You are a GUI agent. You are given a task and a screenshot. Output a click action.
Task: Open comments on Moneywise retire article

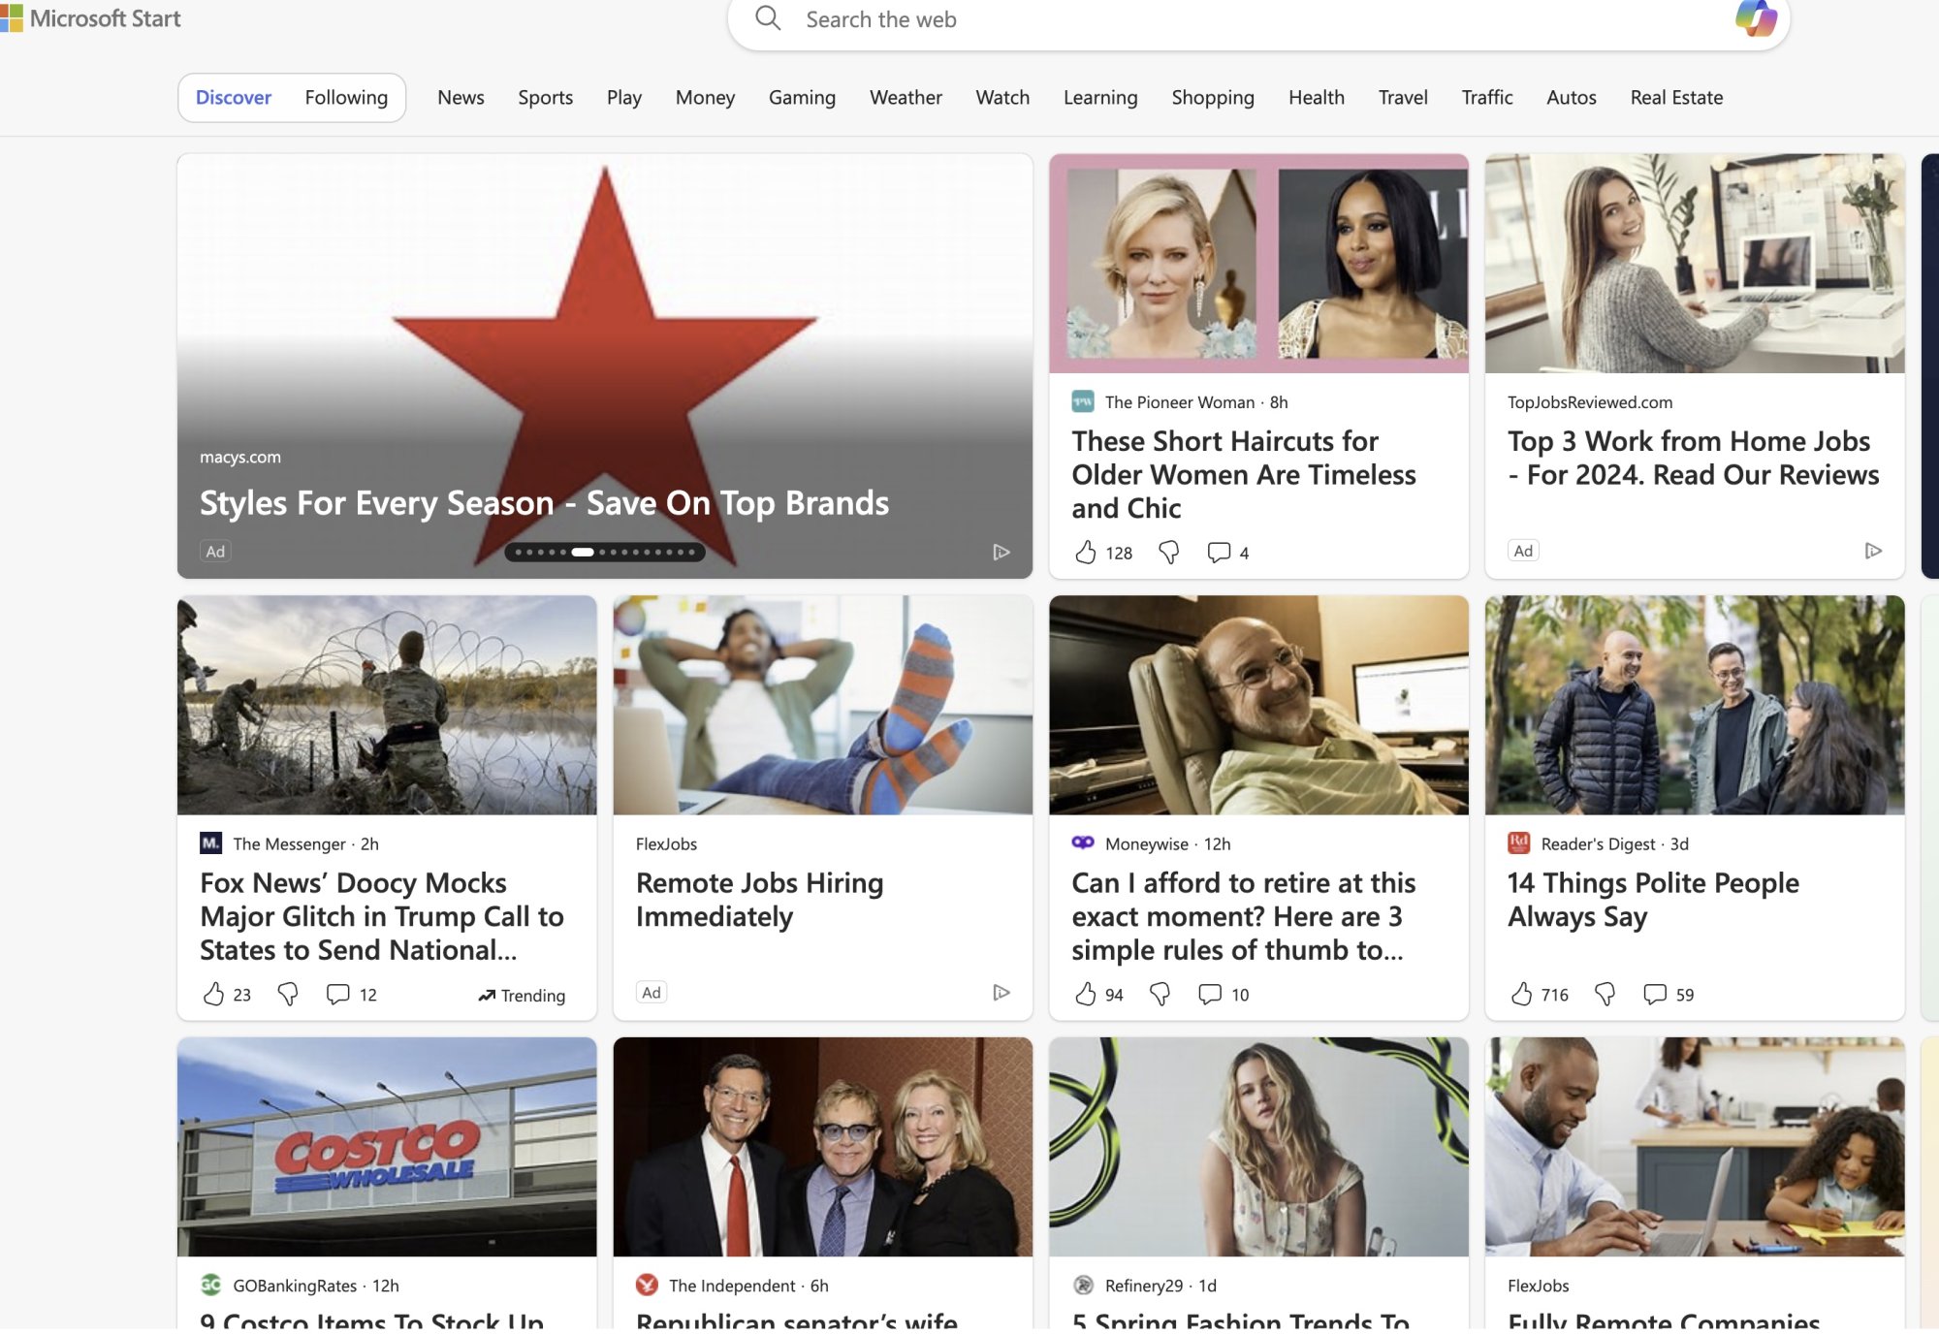[x=1210, y=994]
